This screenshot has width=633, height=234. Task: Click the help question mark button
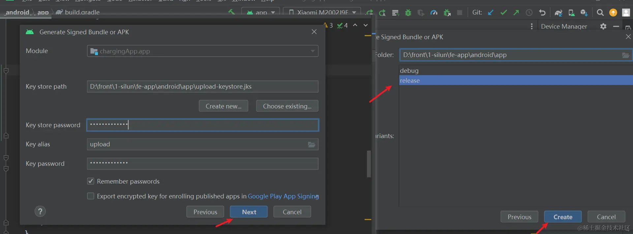(40, 211)
